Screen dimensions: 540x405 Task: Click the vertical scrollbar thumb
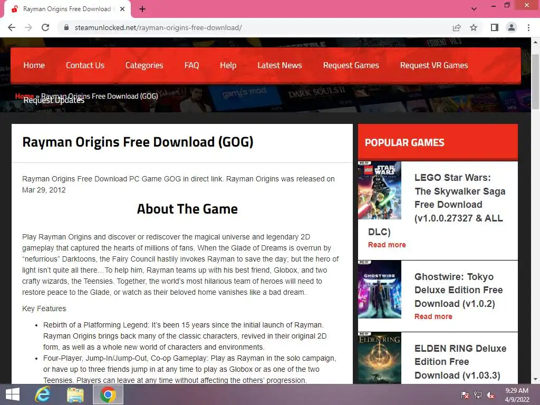click(535, 82)
